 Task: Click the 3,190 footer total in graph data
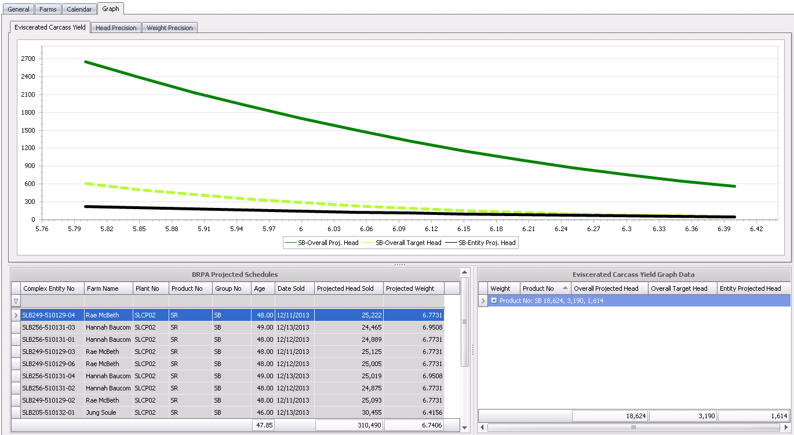point(683,416)
